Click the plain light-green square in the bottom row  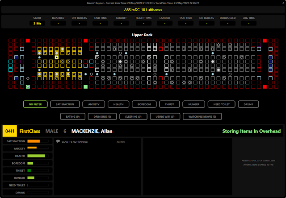[85, 87]
